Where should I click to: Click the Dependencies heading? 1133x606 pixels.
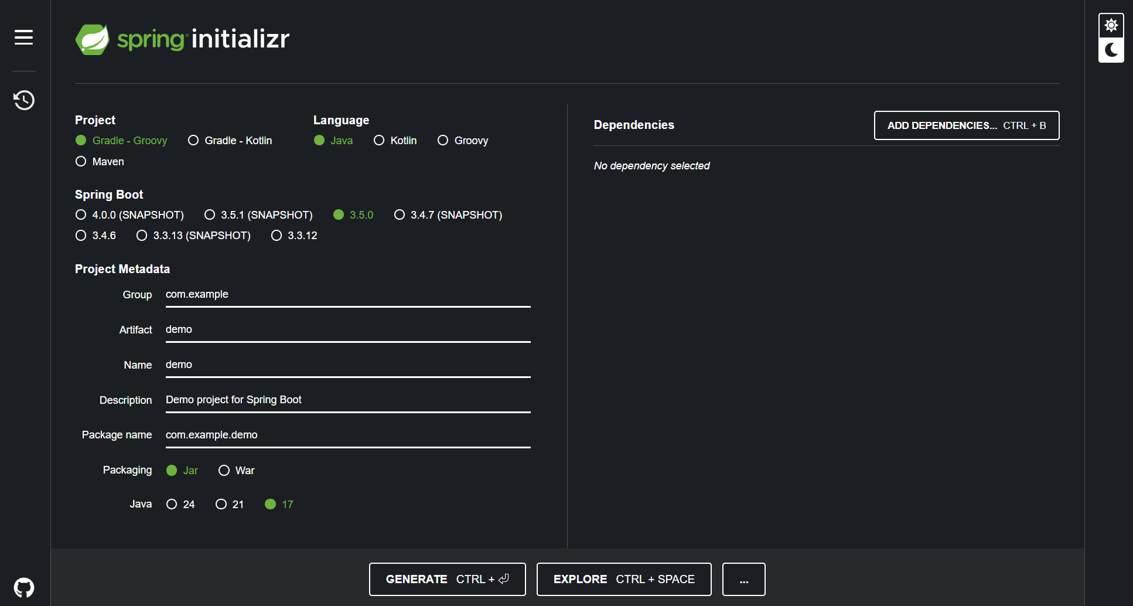pyautogui.click(x=634, y=125)
